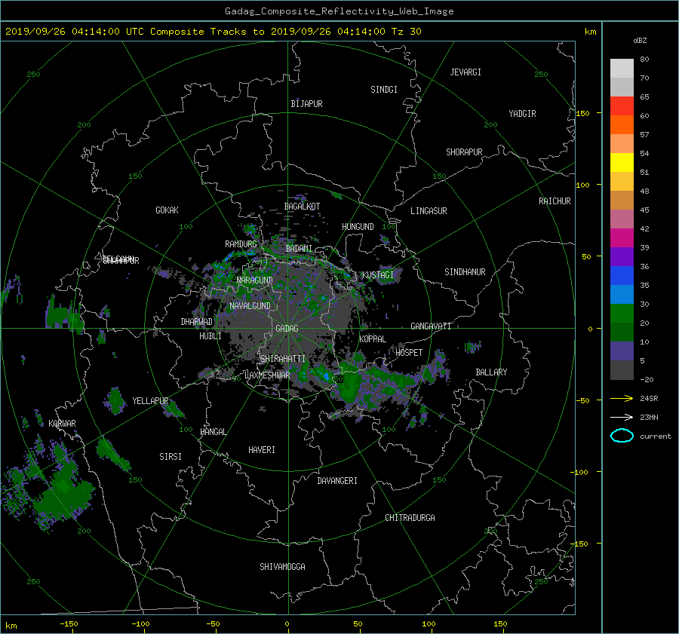Viewport: 679px width, 634px height.
Task: Click the Gadag_Composite_Reflectivity_Web_Image title
Action: click(x=339, y=11)
